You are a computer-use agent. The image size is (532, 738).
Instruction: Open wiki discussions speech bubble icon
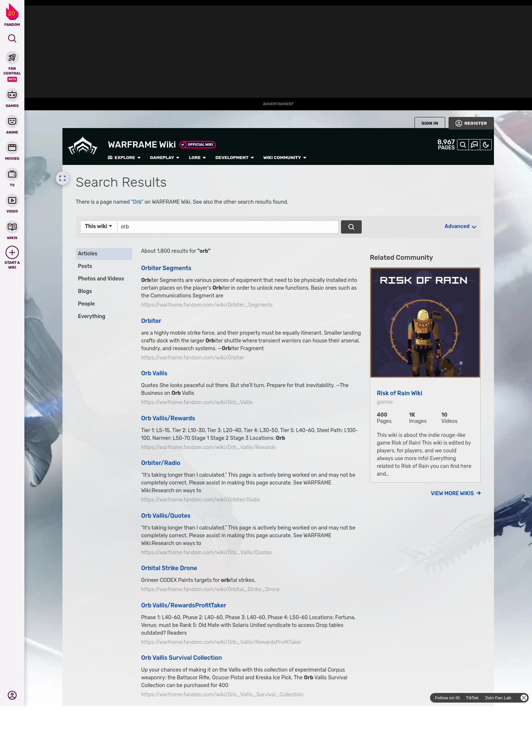point(474,145)
